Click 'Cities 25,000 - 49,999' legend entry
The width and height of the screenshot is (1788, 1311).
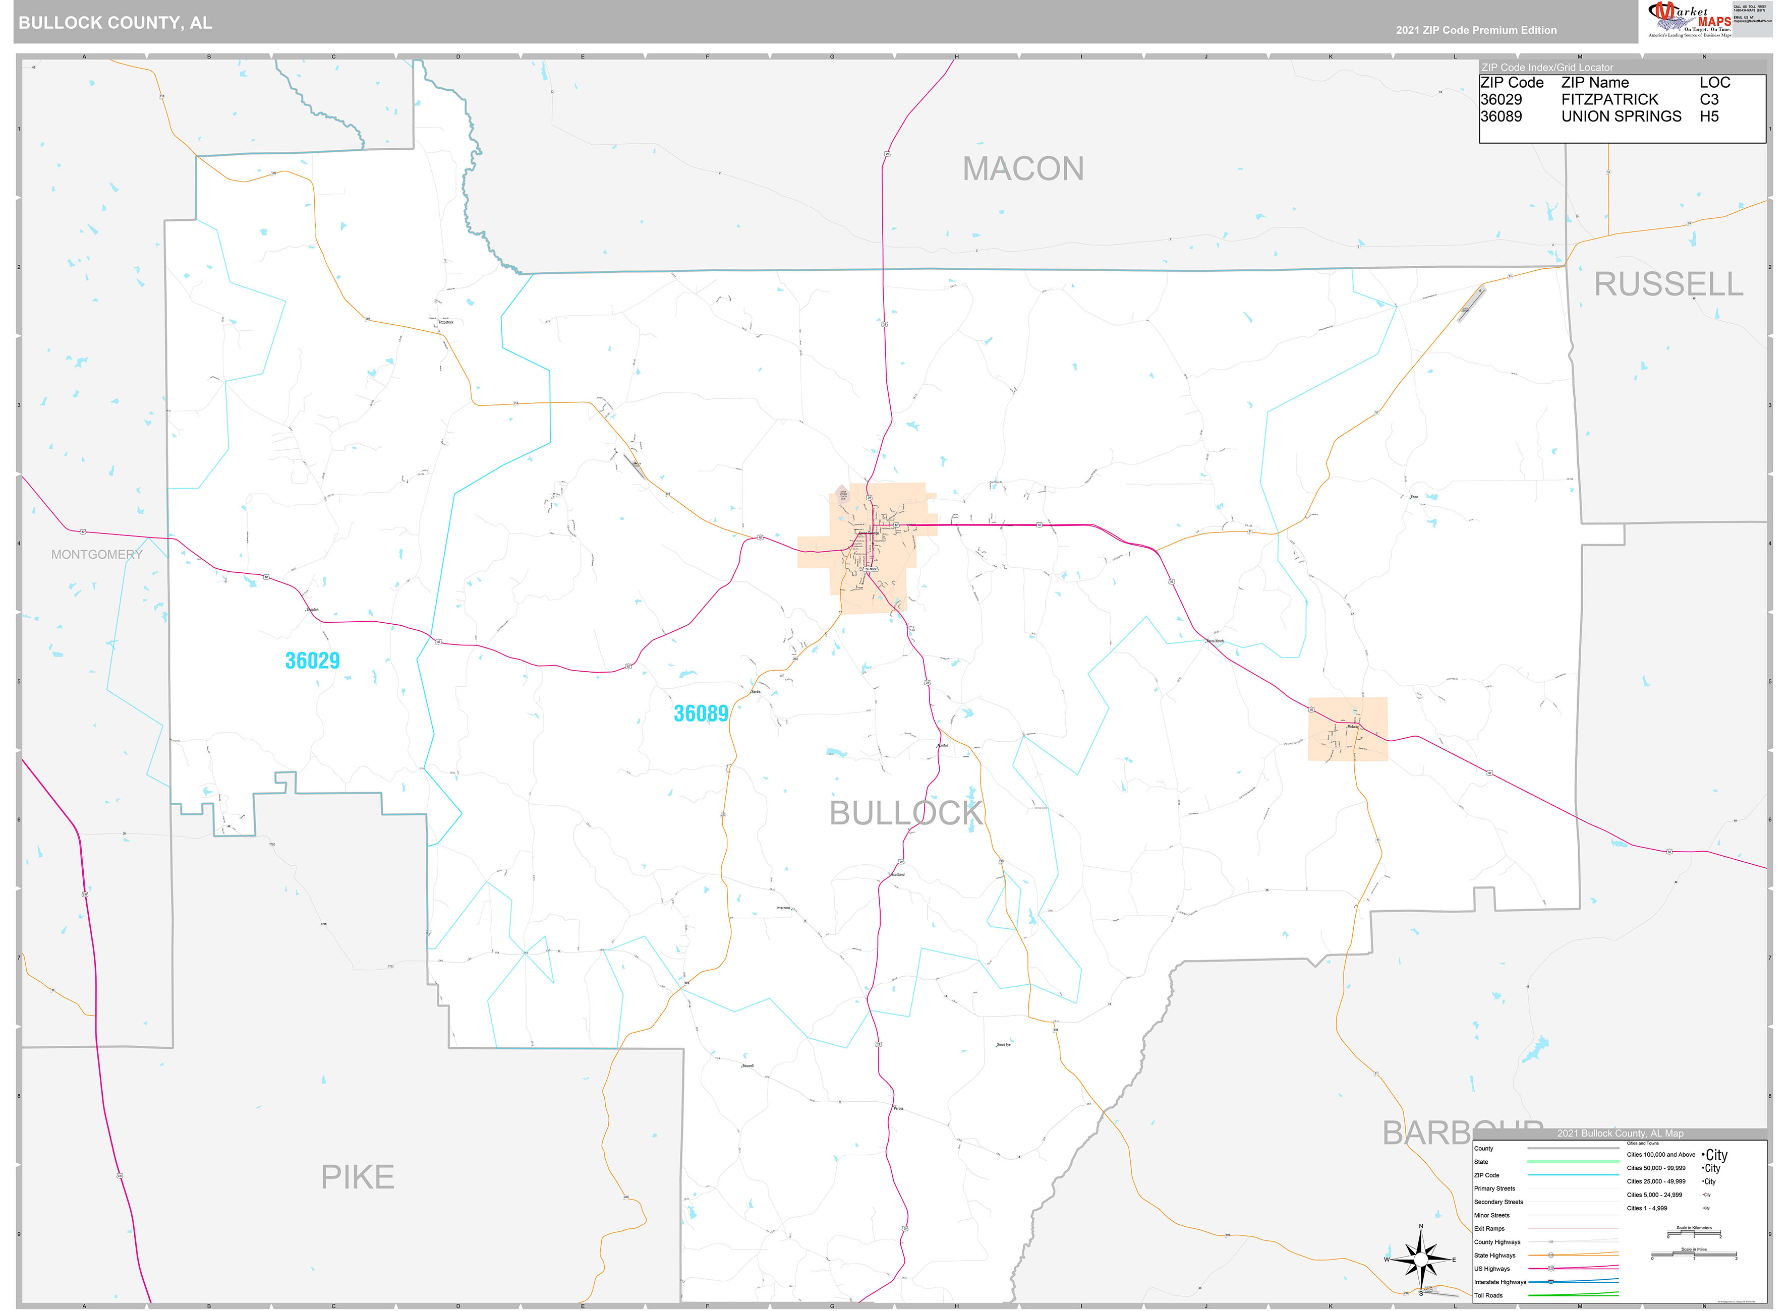pos(1655,1181)
